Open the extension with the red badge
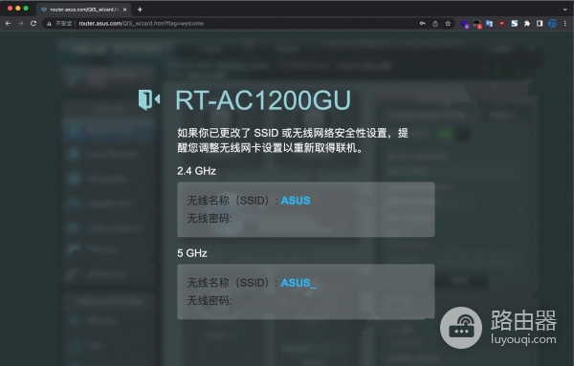Screen dimensions: 574x366 [x=476, y=24]
